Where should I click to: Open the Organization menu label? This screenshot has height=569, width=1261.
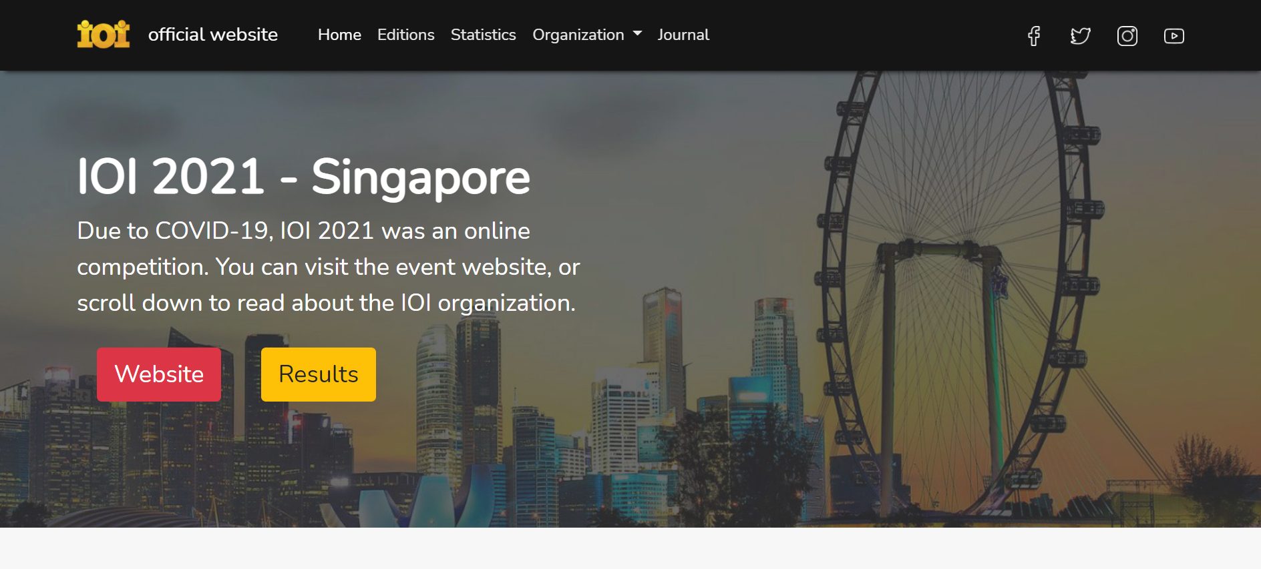[578, 35]
